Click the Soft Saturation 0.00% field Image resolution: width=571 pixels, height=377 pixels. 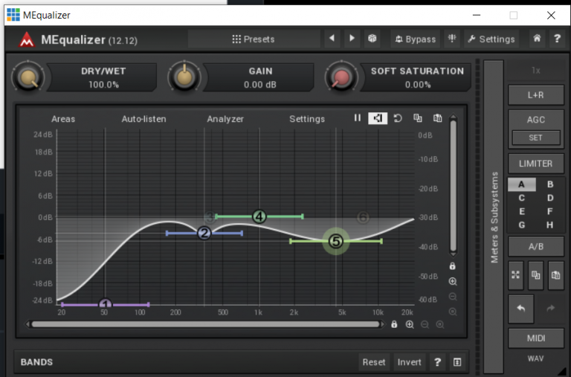click(x=418, y=85)
